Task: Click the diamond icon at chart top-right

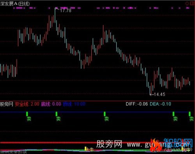Action: point(187,4)
